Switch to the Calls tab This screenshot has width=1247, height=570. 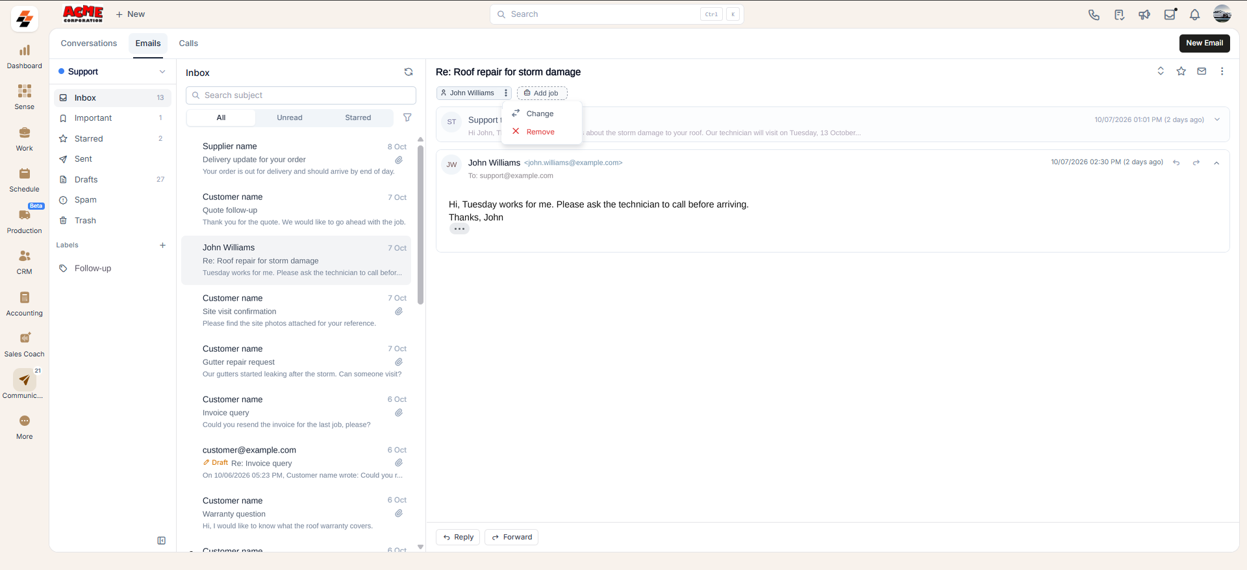click(188, 43)
